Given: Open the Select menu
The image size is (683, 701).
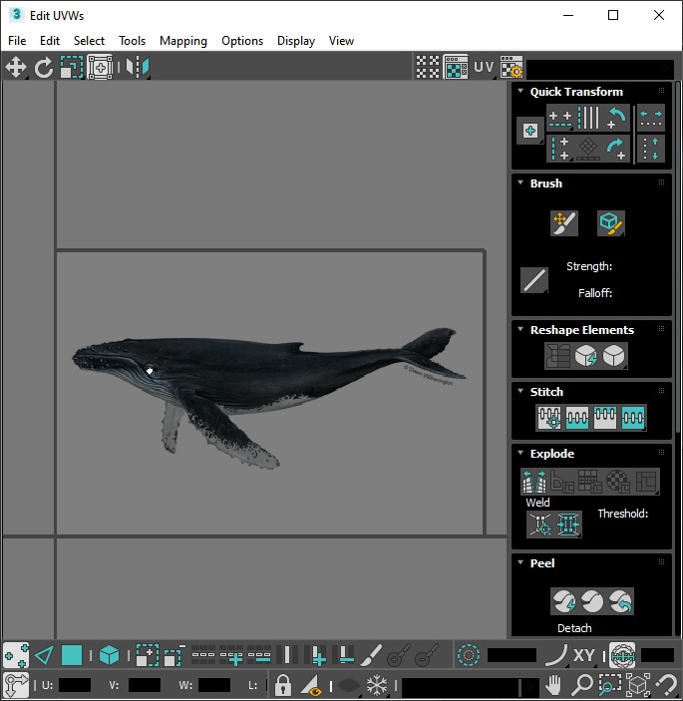Looking at the screenshot, I should [89, 41].
